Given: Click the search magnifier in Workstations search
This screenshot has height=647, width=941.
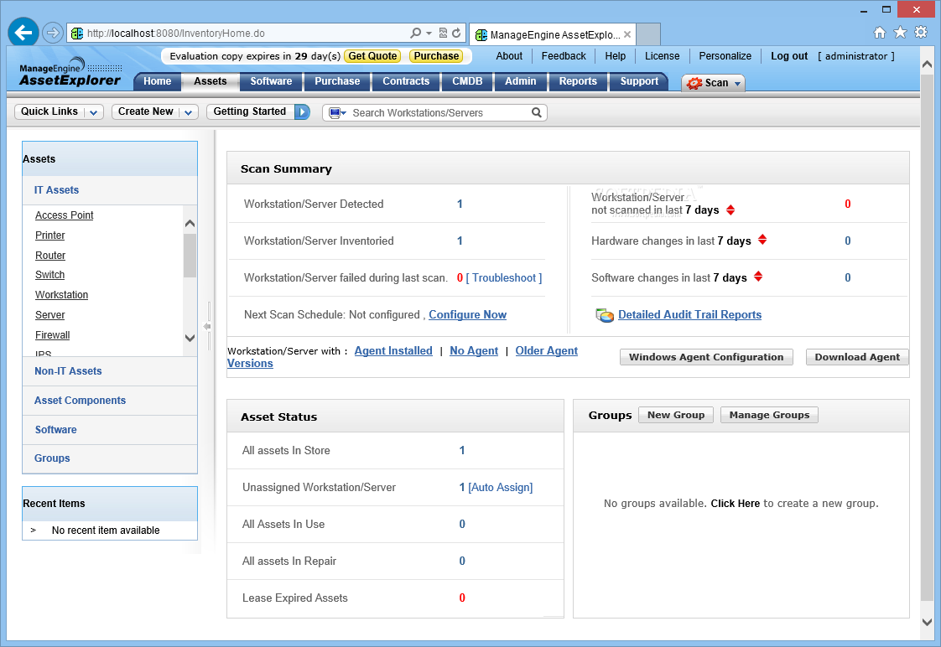Looking at the screenshot, I should click(537, 112).
